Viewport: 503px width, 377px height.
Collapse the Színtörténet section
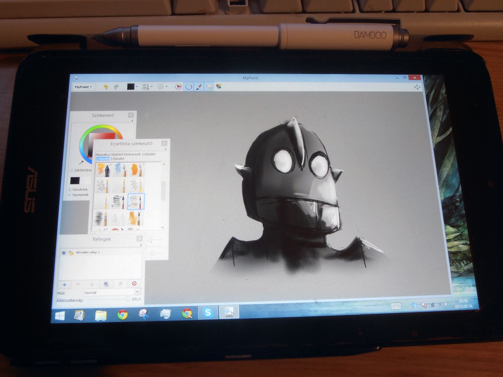click(x=71, y=170)
